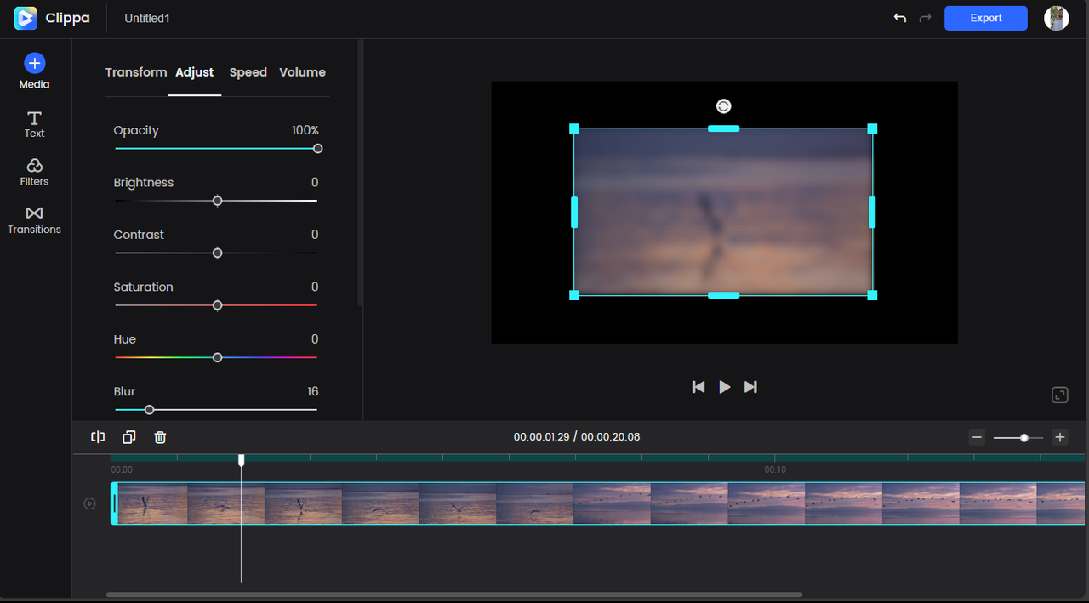Viewport: 1089px width, 603px height.
Task: Click the clip's left trim handle
Action: coord(115,503)
